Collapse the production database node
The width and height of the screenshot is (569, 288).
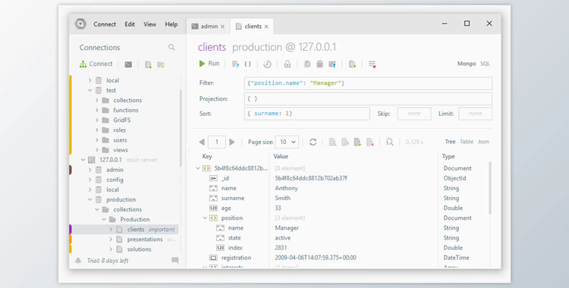[90, 199]
